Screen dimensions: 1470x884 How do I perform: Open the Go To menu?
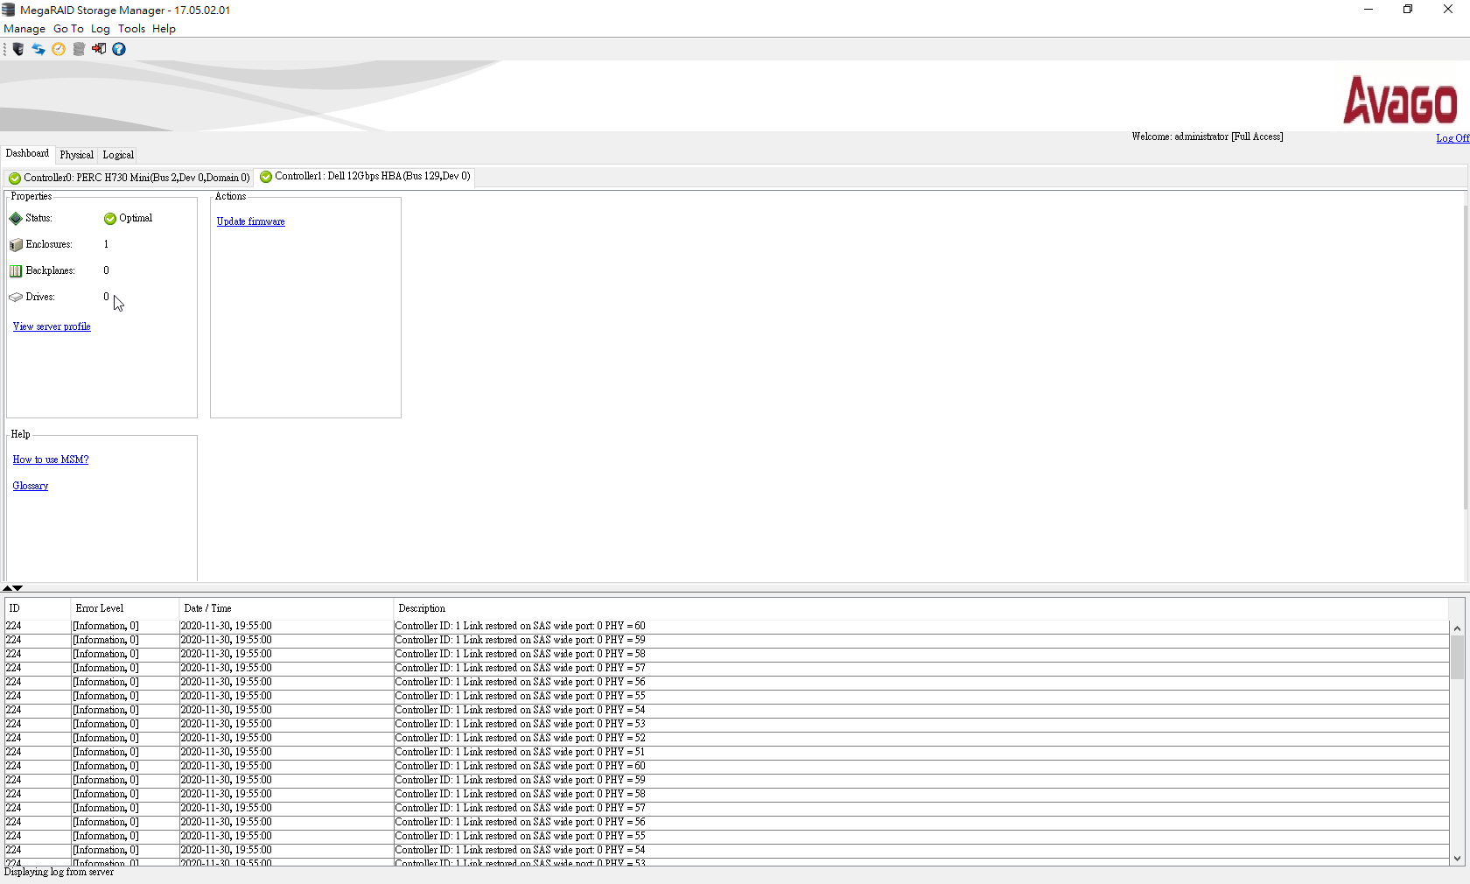[x=68, y=29]
